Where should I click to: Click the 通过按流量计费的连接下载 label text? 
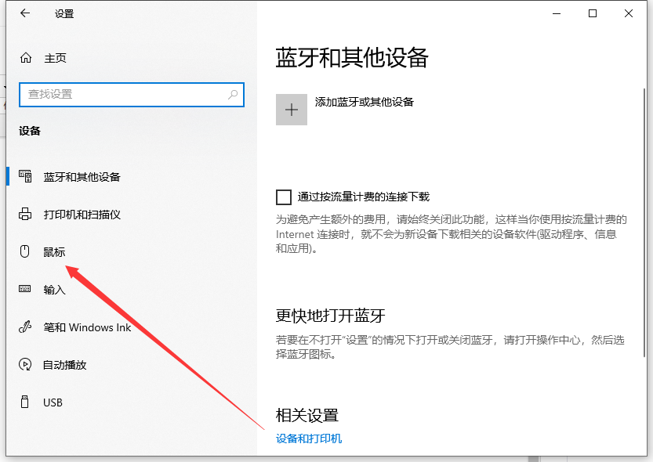(364, 197)
